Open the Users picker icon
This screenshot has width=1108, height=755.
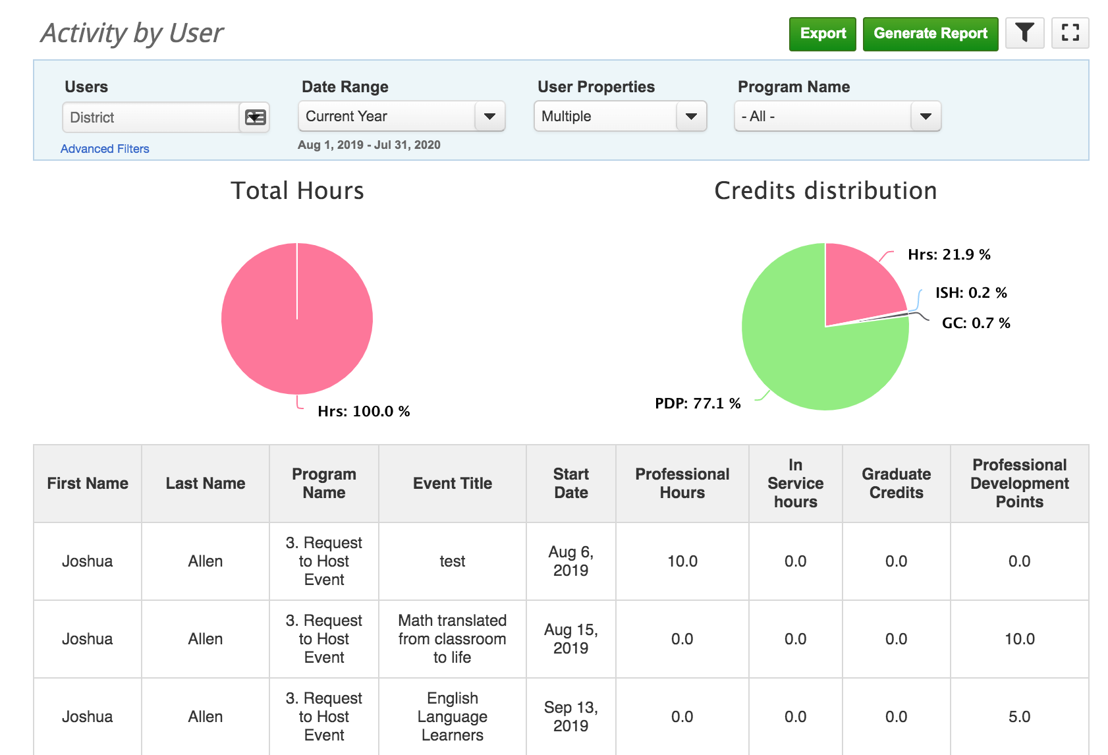[255, 117]
